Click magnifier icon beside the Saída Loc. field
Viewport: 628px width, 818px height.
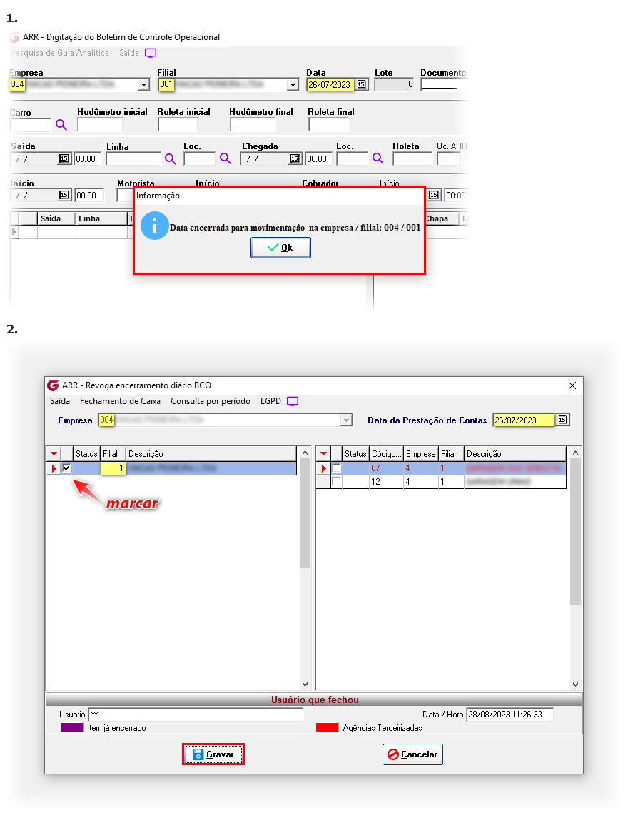pos(225,158)
